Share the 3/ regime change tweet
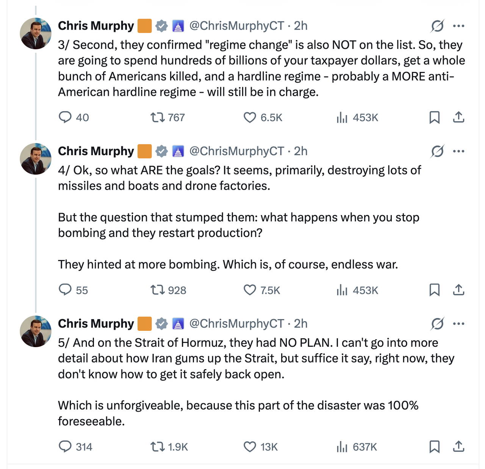This screenshot has width=485, height=469. 458,117
